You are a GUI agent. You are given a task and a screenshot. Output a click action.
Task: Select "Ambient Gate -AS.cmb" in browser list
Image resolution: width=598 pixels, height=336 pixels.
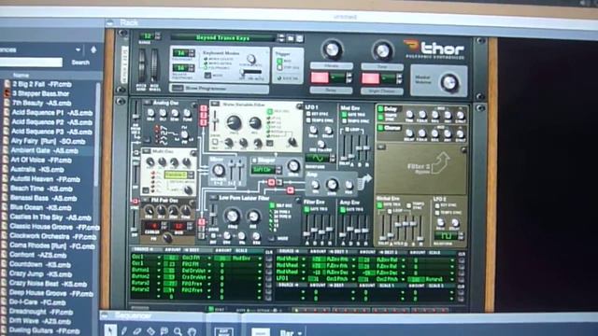(x=44, y=150)
